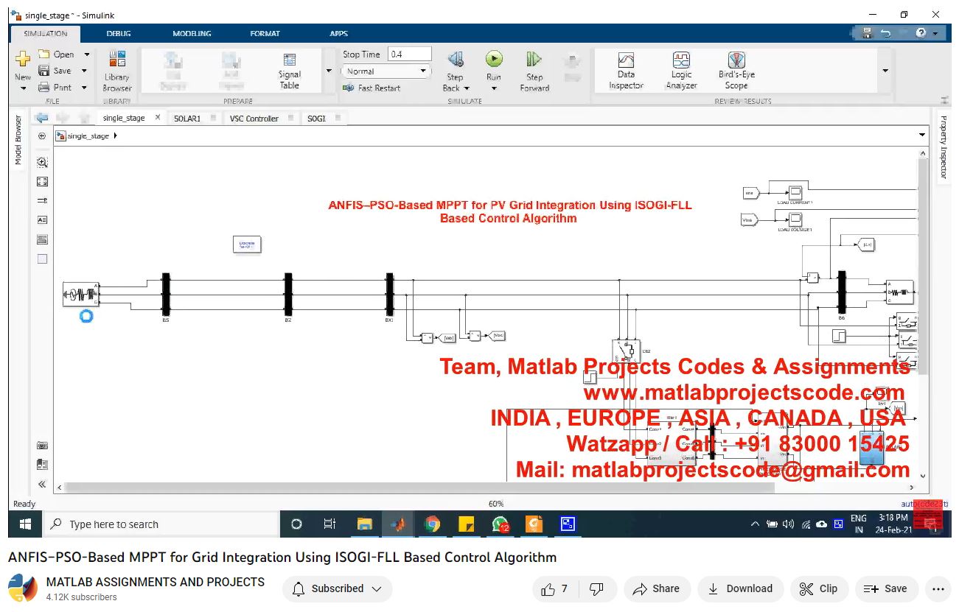Switch to the Apps ribbon tab
The height and width of the screenshot is (612, 959).
click(x=338, y=33)
